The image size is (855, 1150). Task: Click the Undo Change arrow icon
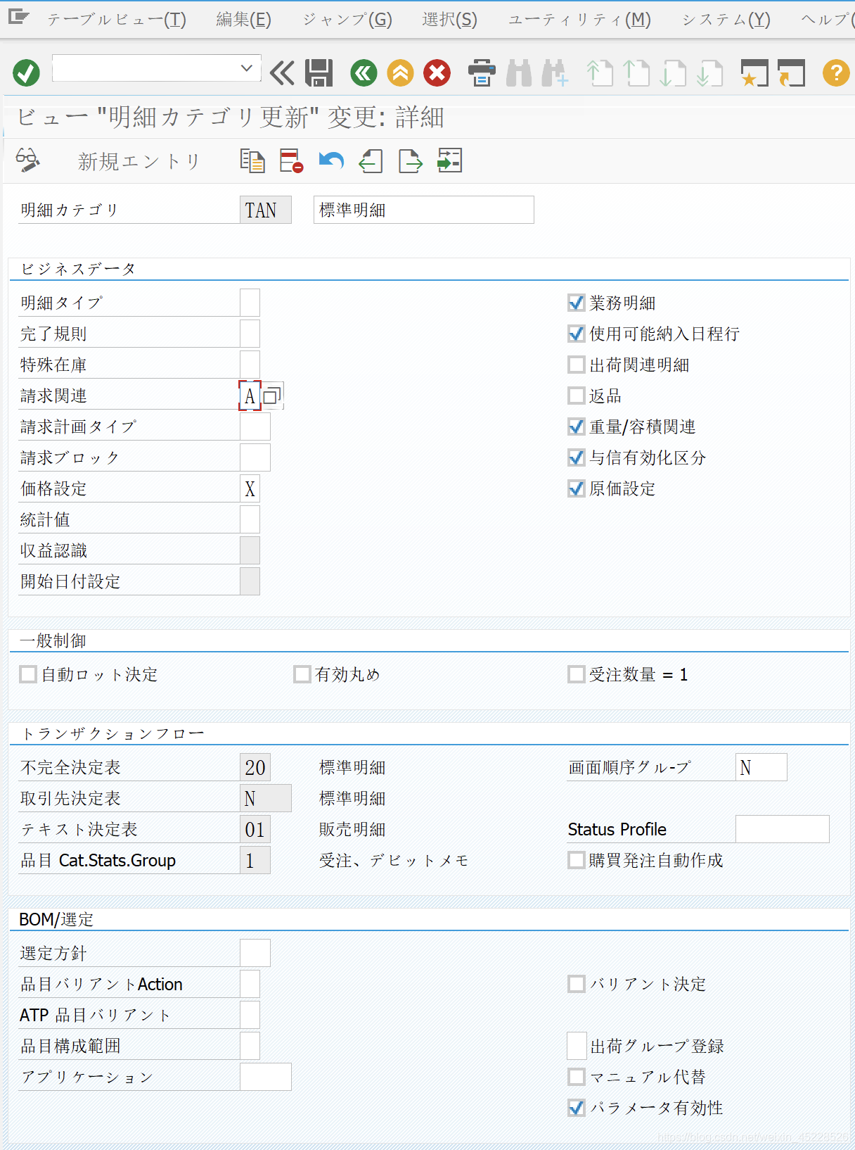331,160
